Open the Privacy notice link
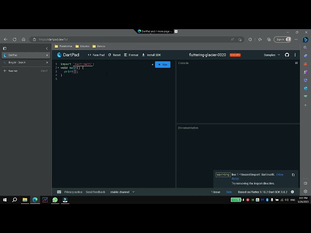Image resolution: width=311 pixels, height=233 pixels. pyautogui.click(x=73, y=192)
